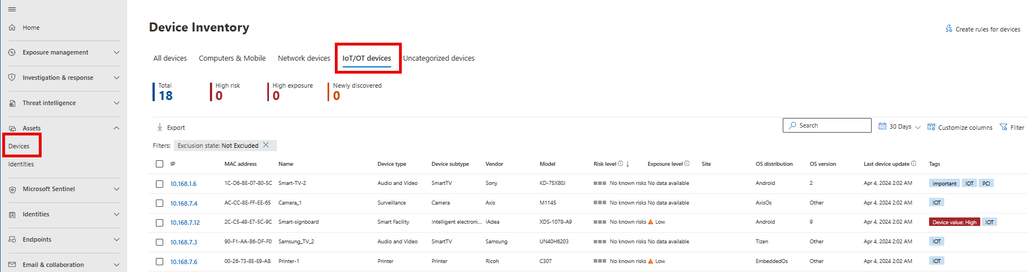Open Identities under Assets

tap(21, 164)
